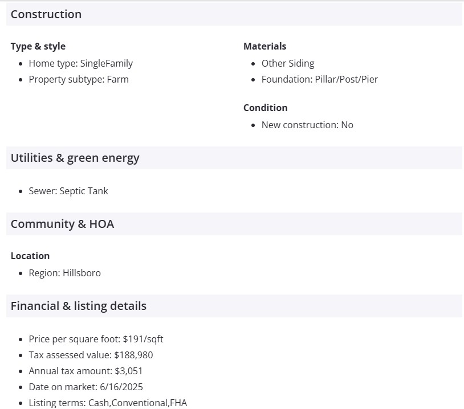
Task: Click the Community & HOA section header
Action: click(x=63, y=224)
